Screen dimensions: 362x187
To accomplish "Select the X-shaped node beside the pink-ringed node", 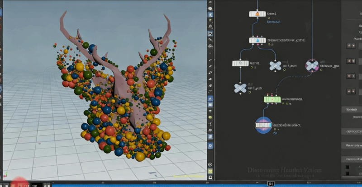I will 275,66.
